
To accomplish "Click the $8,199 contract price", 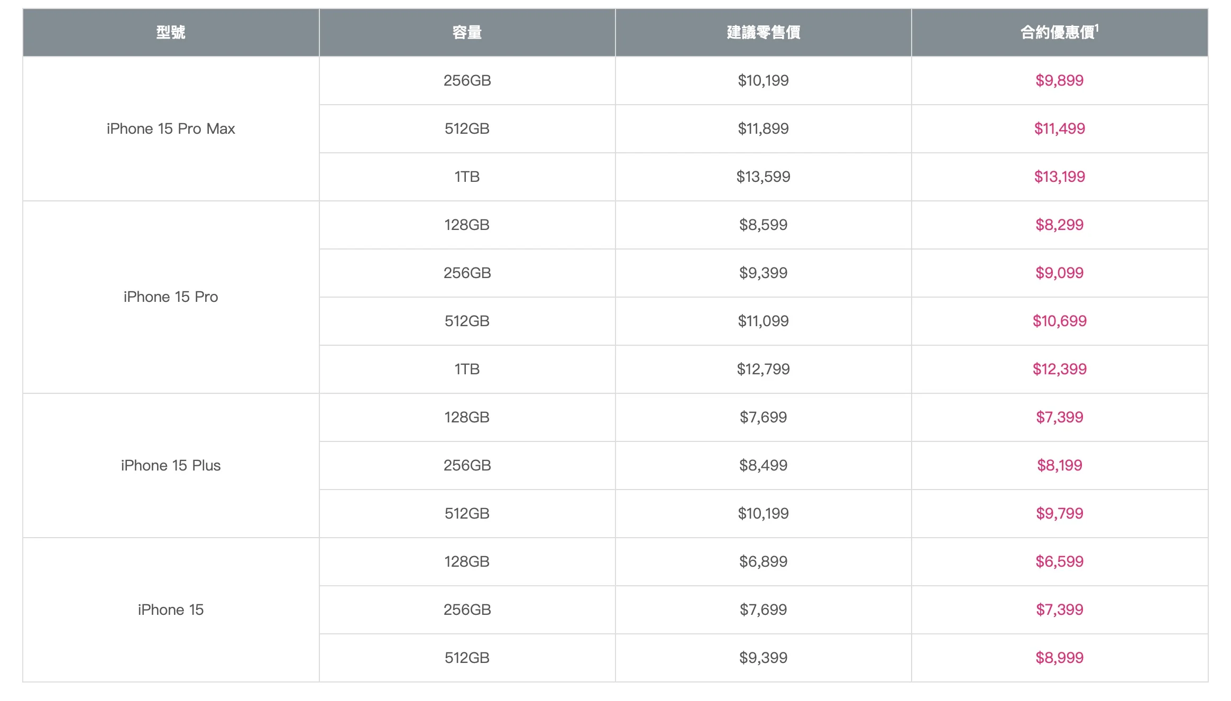I will [1059, 465].
